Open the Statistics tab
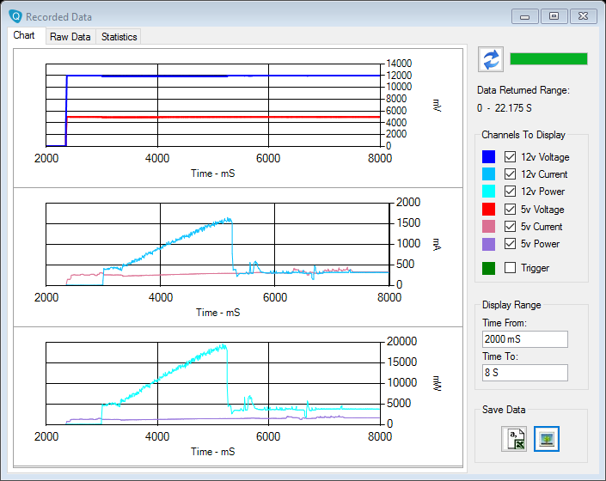606x481 pixels. point(119,37)
